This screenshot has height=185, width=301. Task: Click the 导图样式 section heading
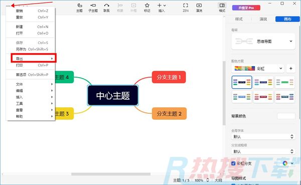(239, 178)
